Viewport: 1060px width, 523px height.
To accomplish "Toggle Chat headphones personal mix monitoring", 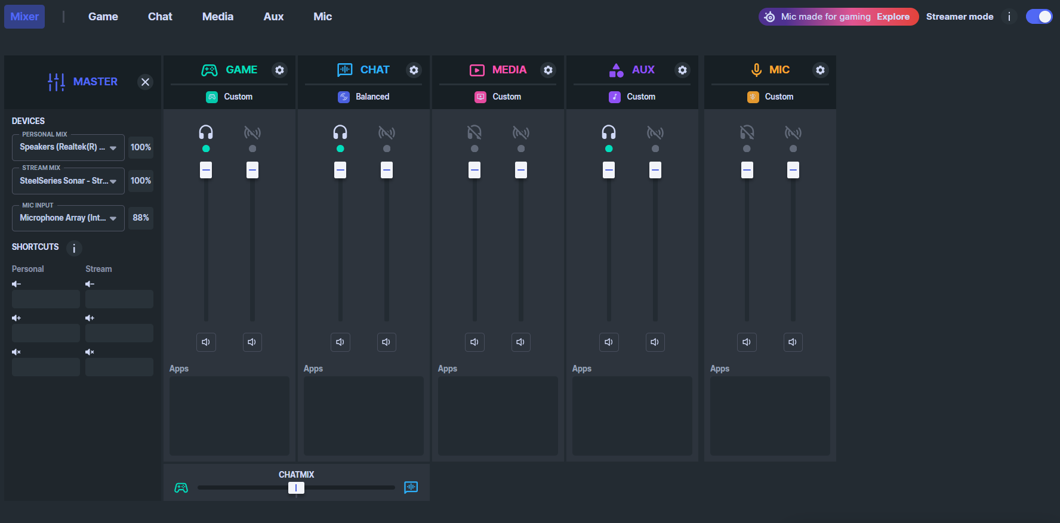I will (x=340, y=132).
